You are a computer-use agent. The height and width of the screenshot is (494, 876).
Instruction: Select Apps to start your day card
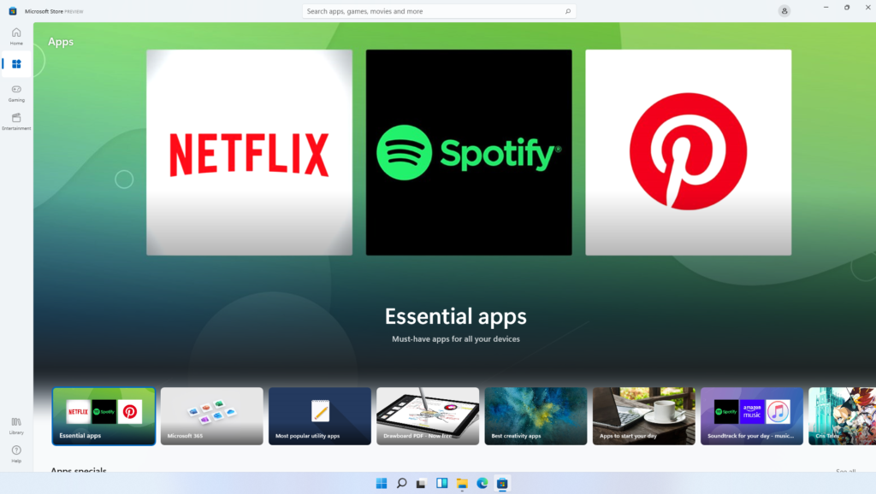click(643, 416)
